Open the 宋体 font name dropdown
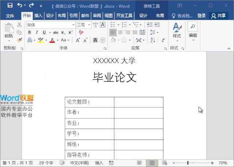Viewport: 234px width, 167px height. pyautogui.click(x=73, y=25)
